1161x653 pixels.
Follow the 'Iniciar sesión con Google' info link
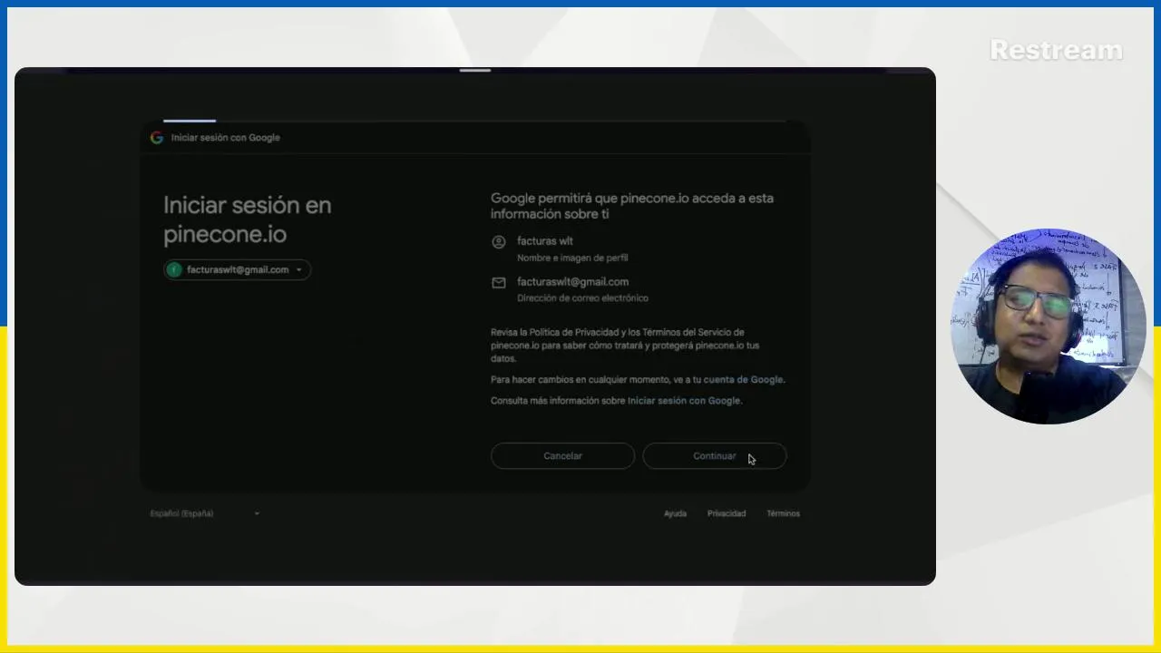coord(684,401)
